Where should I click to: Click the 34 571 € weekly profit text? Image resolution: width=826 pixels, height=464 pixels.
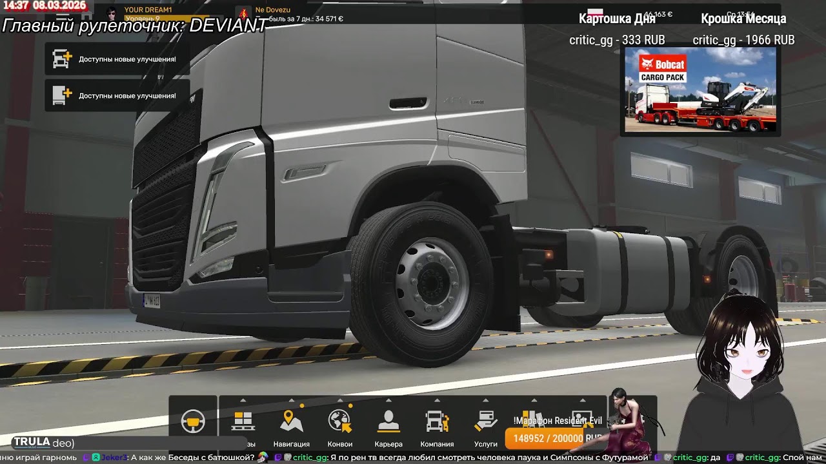(329, 19)
